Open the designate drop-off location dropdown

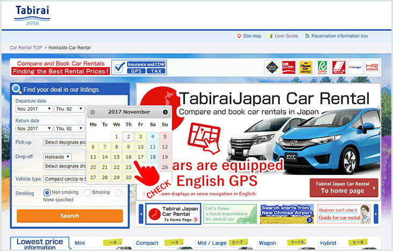tap(65, 166)
